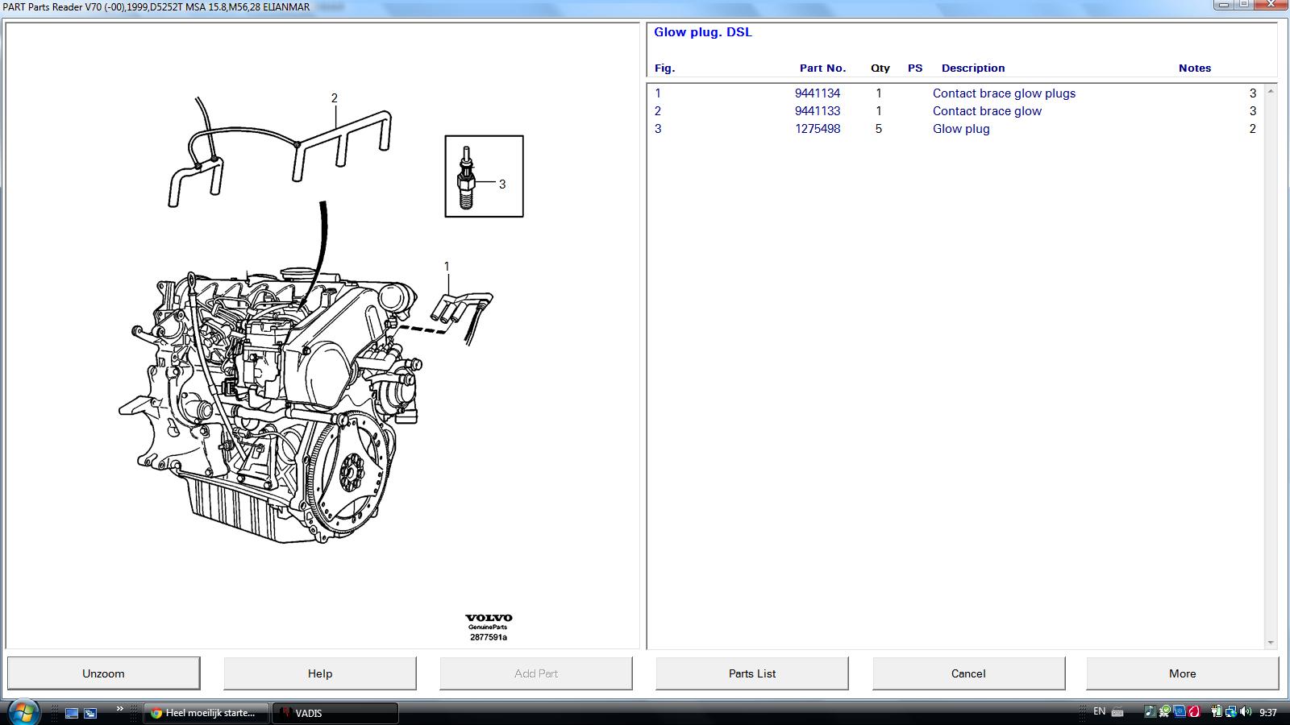Click the VADIS taskbar button

click(335, 713)
